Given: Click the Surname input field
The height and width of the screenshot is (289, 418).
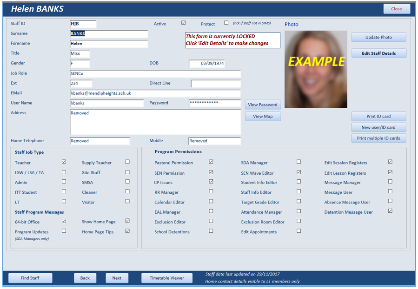Looking at the screenshot, I should pos(109,34).
